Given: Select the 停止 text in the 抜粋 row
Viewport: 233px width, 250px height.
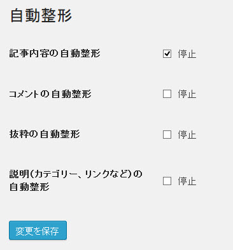Looking at the screenshot, I should click(187, 135).
